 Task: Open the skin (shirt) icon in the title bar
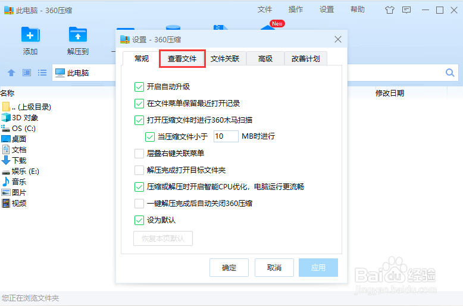[x=390, y=10]
